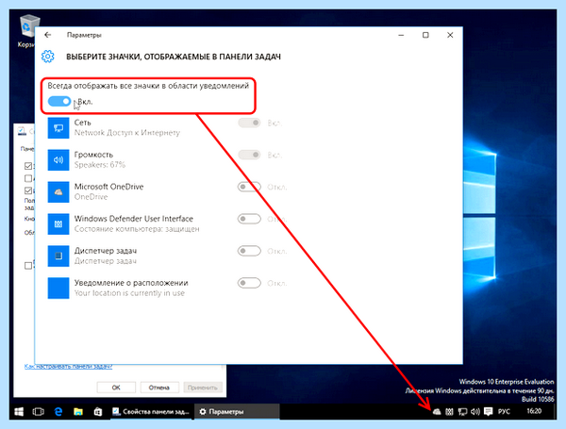Image resolution: width=566 pixels, height=429 pixels.
Task: Open the Windows Start menu
Action: click(x=19, y=412)
